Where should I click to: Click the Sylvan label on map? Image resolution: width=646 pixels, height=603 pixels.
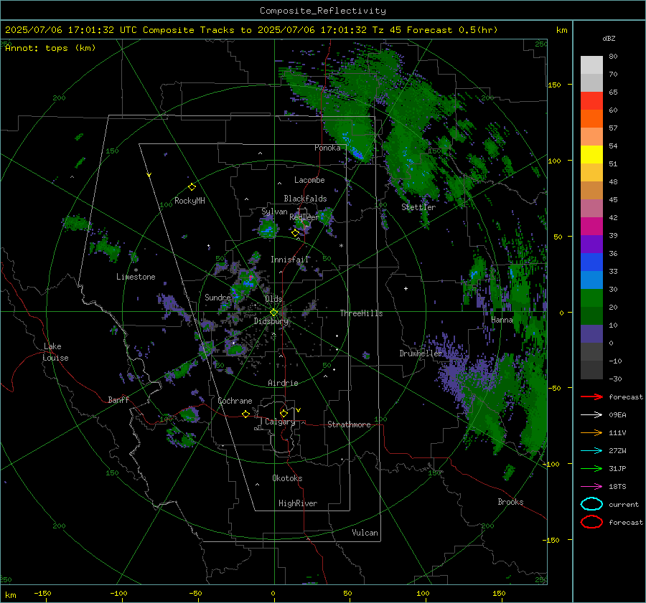coord(274,212)
